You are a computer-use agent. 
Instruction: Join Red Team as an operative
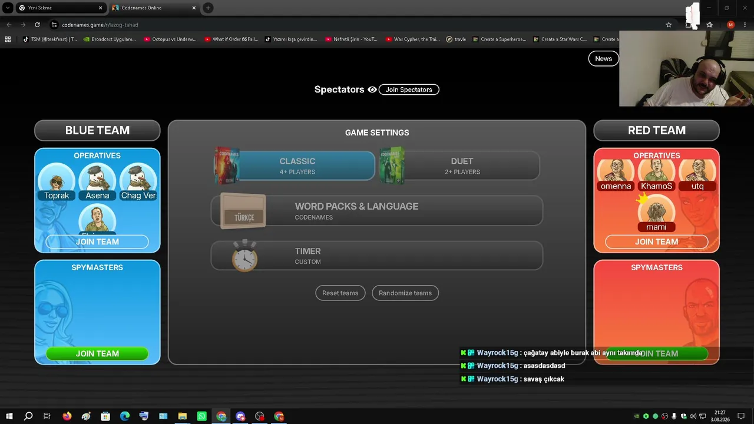click(x=656, y=241)
